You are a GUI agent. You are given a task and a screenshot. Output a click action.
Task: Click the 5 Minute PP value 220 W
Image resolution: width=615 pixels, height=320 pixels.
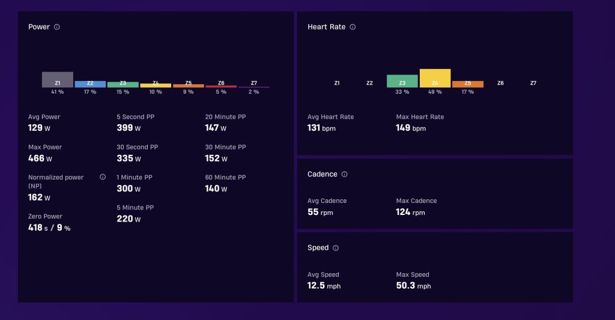coord(129,219)
